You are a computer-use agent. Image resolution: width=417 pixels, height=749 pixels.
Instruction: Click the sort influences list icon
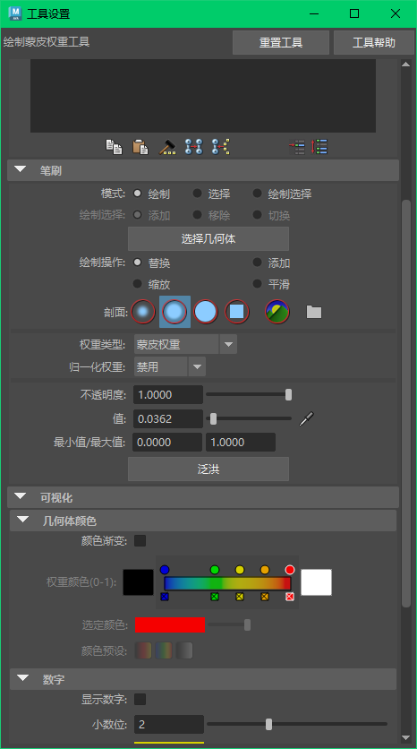click(319, 147)
